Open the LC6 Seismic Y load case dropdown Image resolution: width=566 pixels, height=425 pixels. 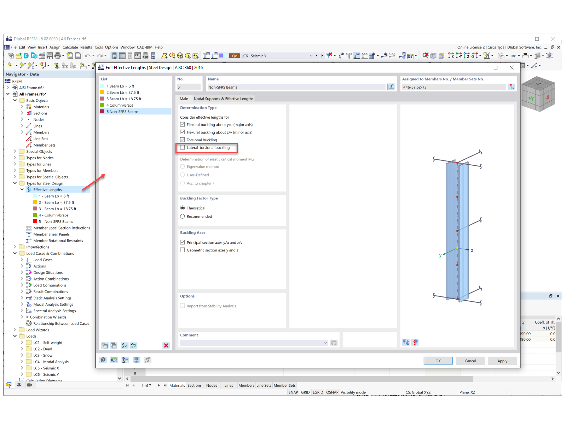pos(311,56)
